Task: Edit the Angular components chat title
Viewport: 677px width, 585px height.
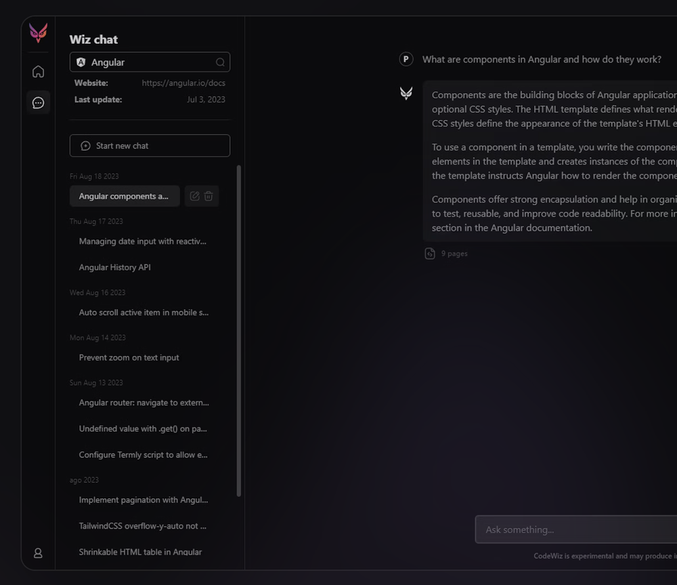Action: click(x=195, y=196)
